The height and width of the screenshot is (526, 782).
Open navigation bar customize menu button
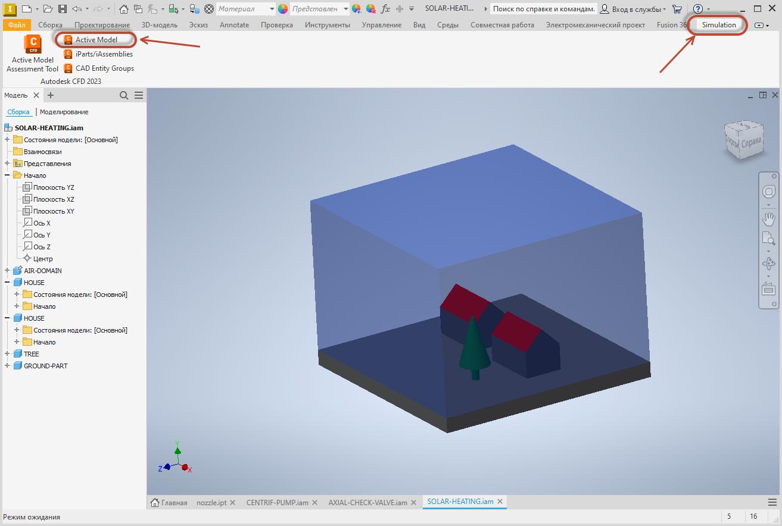pyautogui.click(x=774, y=304)
